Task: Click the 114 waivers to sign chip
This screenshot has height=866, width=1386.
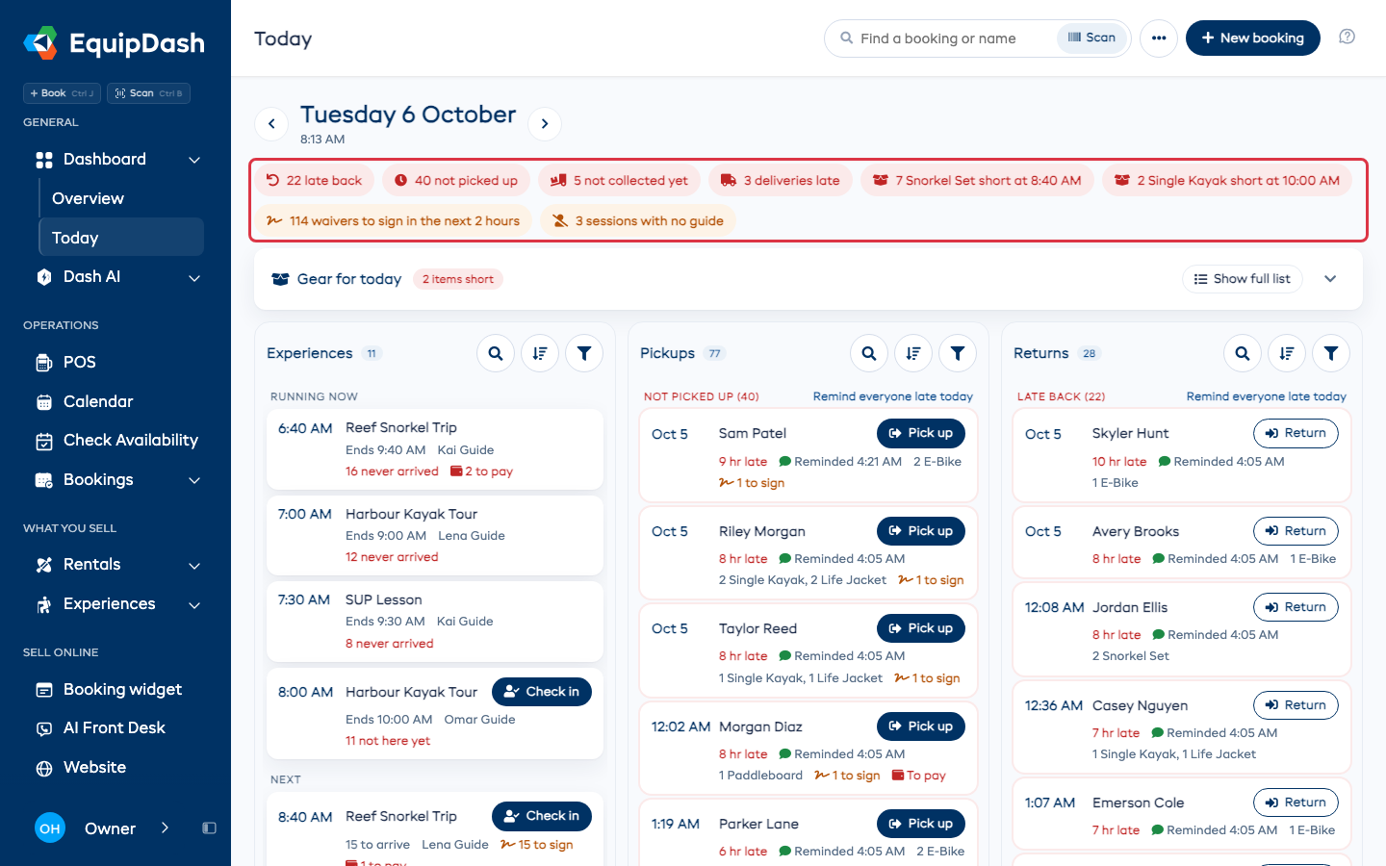Action: click(394, 220)
